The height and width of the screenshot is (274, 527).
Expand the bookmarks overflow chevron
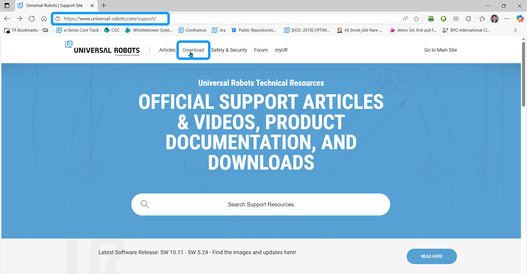pos(515,30)
